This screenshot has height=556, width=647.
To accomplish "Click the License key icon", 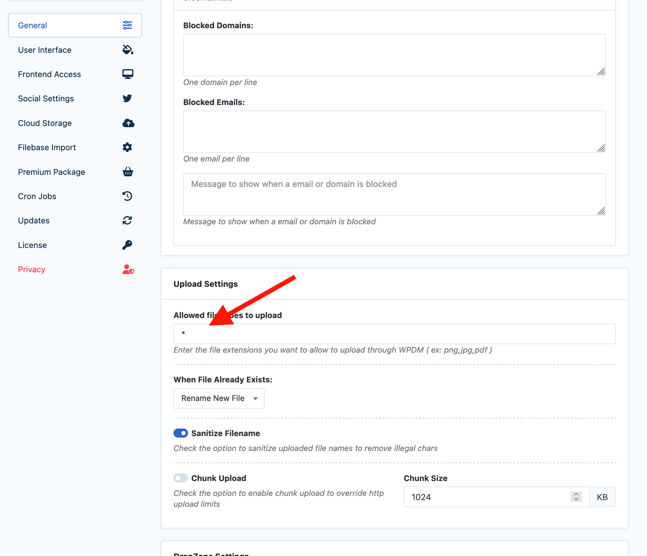I will pyautogui.click(x=127, y=245).
